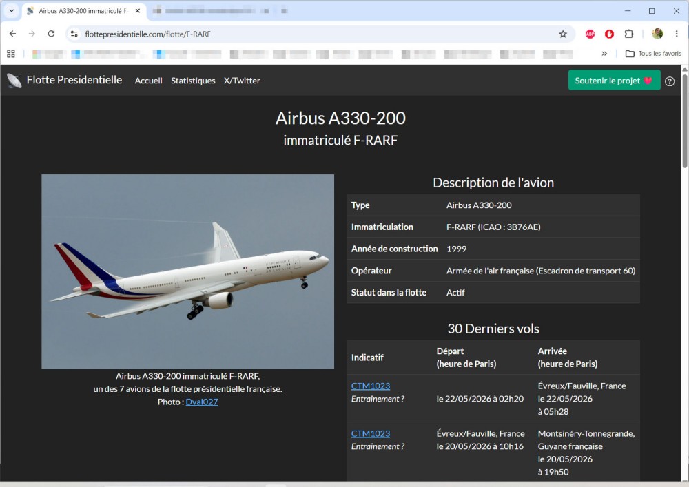Click the 'Arrivée (heure de Paris)' header
This screenshot has width=689, height=487.
[x=568, y=358]
